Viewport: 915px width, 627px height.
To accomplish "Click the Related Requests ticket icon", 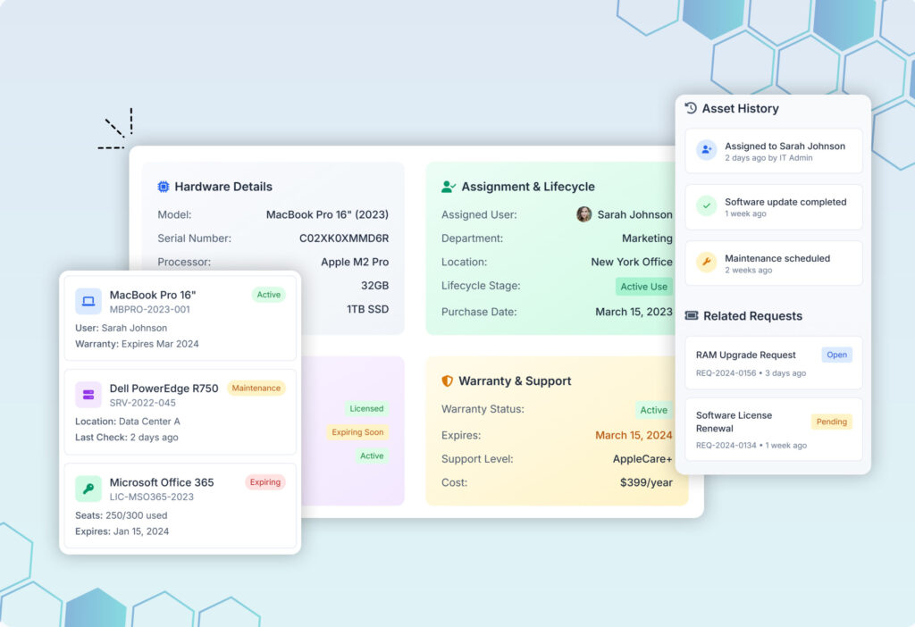I will (x=691, y=315).
